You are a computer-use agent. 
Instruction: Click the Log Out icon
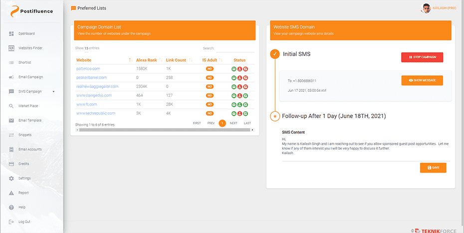pos(11,222)
